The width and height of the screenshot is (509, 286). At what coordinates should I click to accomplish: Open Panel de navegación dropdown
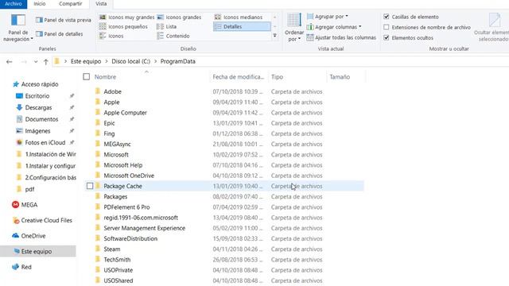(x=18, y=29)
